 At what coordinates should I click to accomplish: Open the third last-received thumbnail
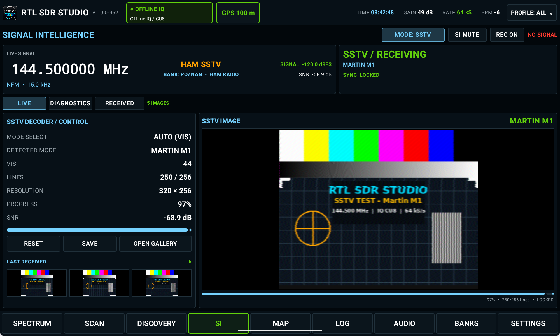(162, 283)
